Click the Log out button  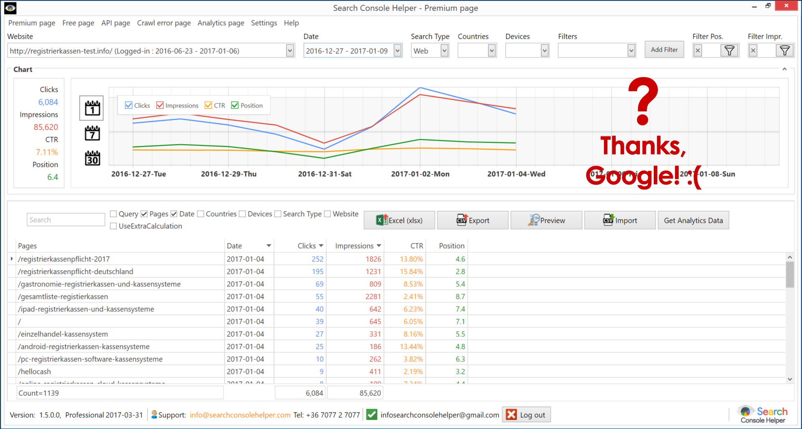[x=526, y=415]
